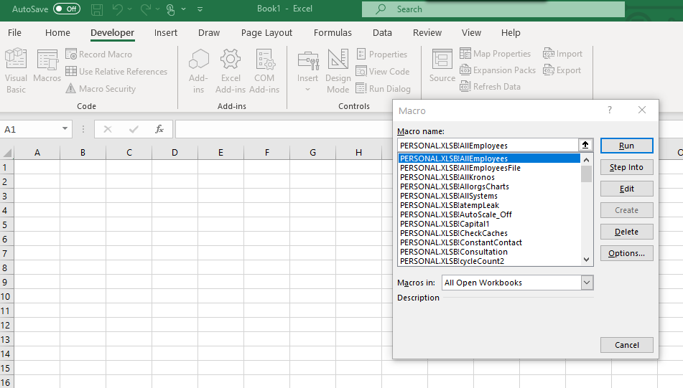Image resolution: width=683 pixels, height=388 pixels.
Task: Switch to the Home tab
Action: 57,32
